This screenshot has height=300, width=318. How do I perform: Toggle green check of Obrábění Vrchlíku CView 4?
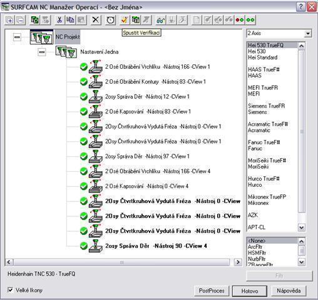click(x=84, y=171)
